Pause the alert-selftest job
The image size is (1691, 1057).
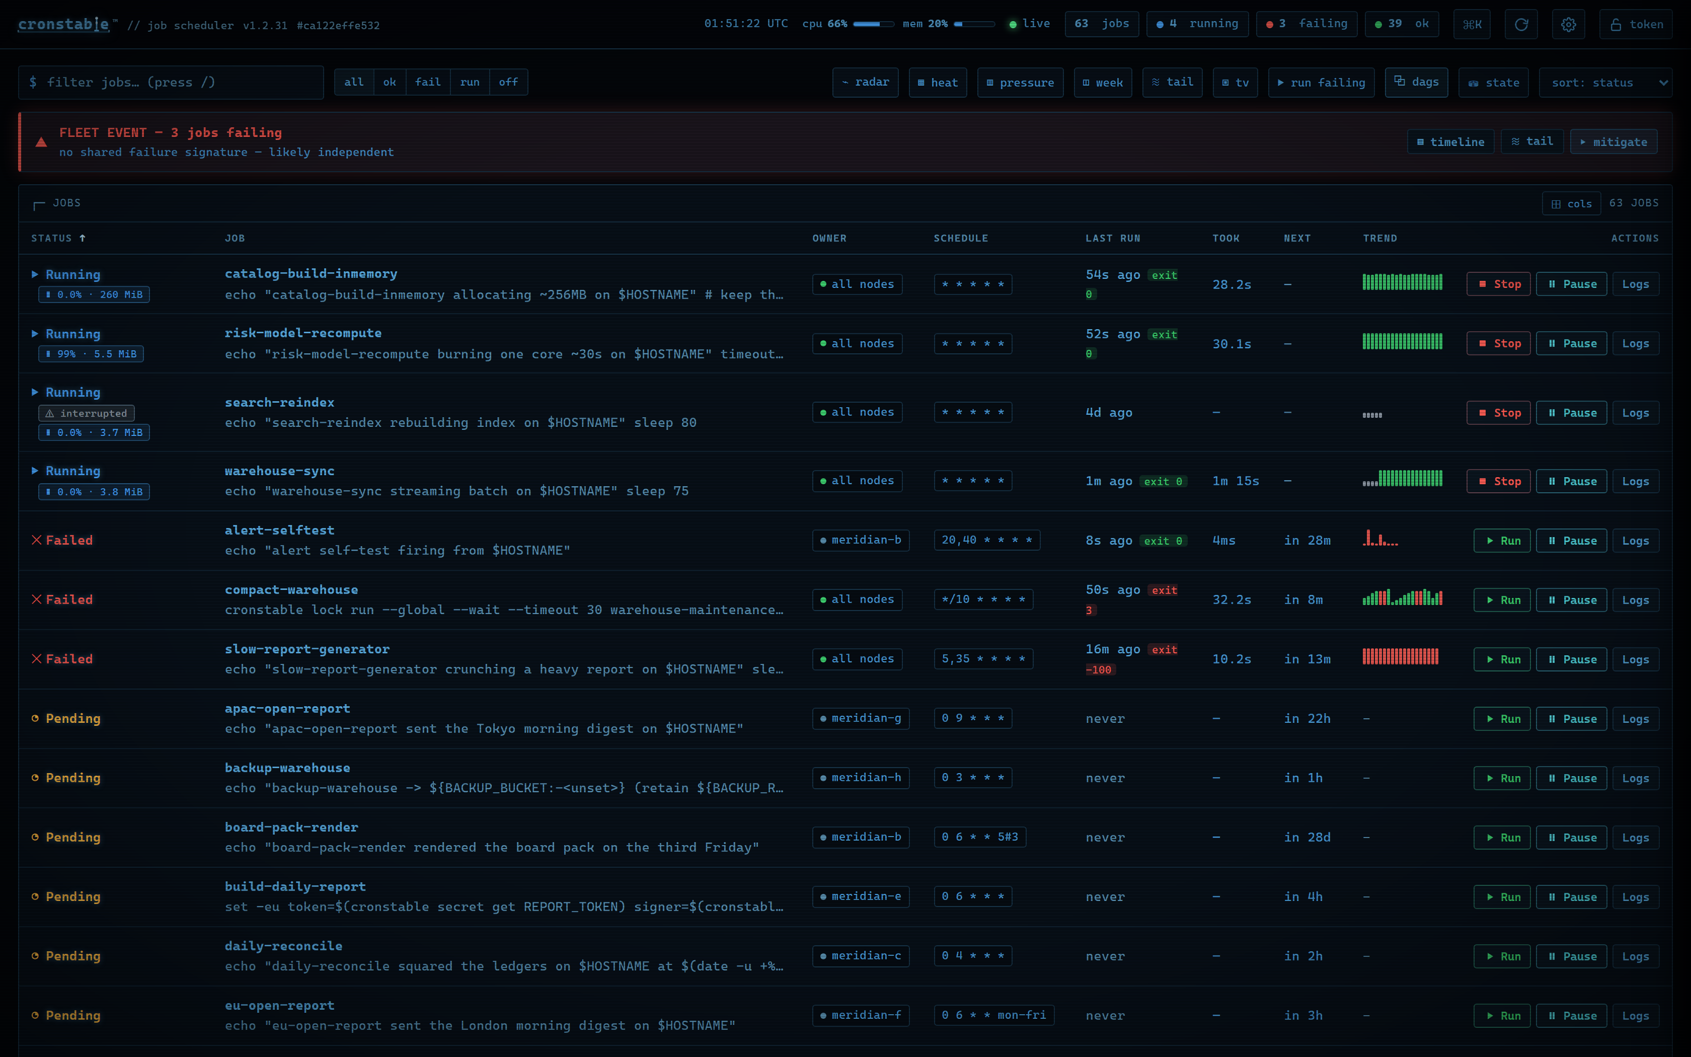[1572, 541]
